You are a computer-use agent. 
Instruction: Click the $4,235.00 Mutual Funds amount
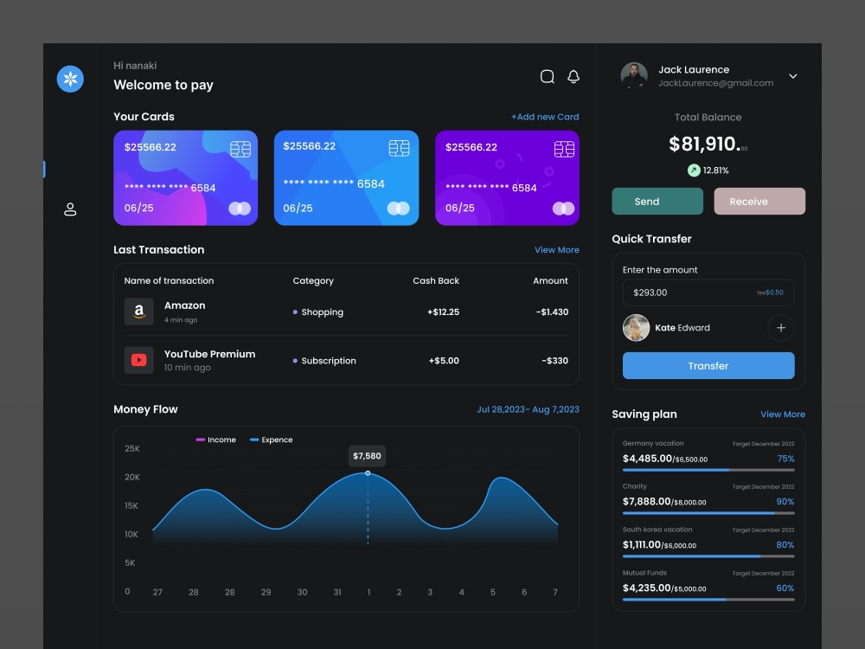[646, 588]
